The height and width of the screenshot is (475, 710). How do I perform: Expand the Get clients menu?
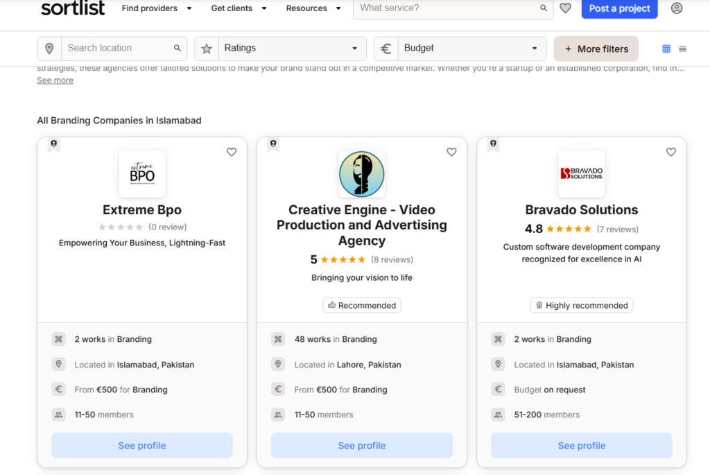tap(239, 8)
